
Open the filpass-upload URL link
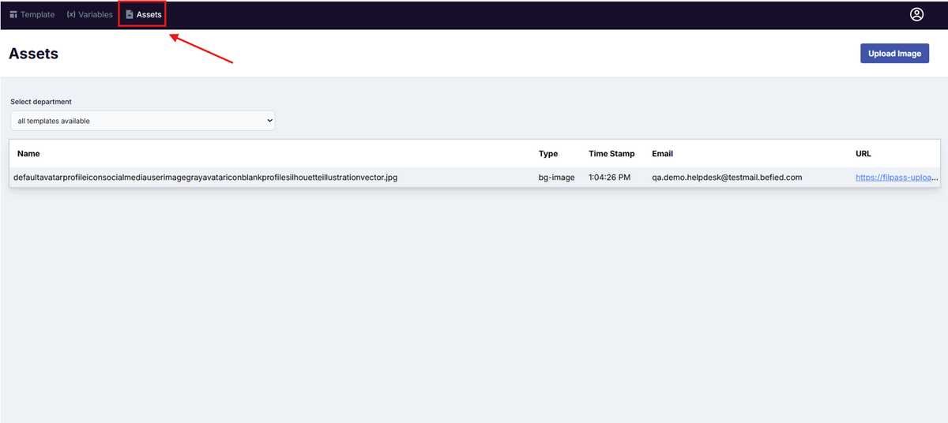(x=897, y=178)
